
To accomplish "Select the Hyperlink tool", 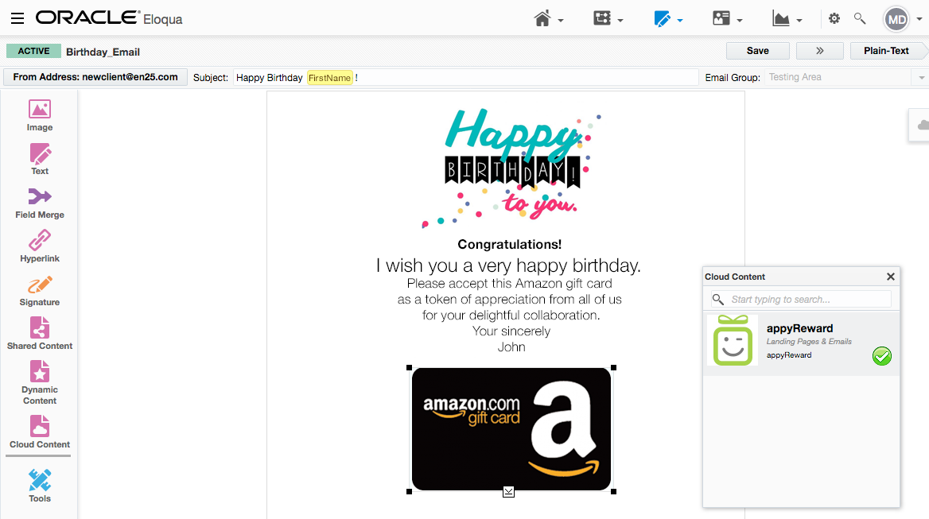I will tap(40, 246).
